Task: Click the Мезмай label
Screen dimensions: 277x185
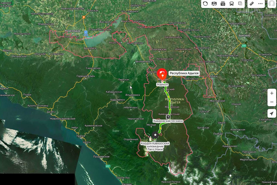Action: click(151, 125)
